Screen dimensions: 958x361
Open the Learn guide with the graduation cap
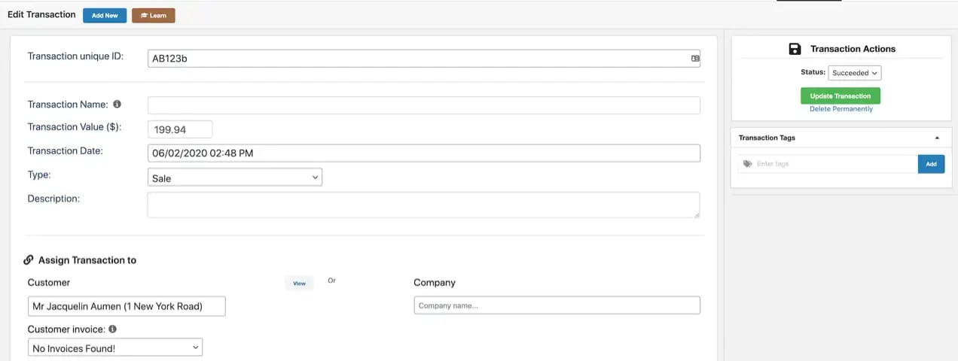coord(153,15)
